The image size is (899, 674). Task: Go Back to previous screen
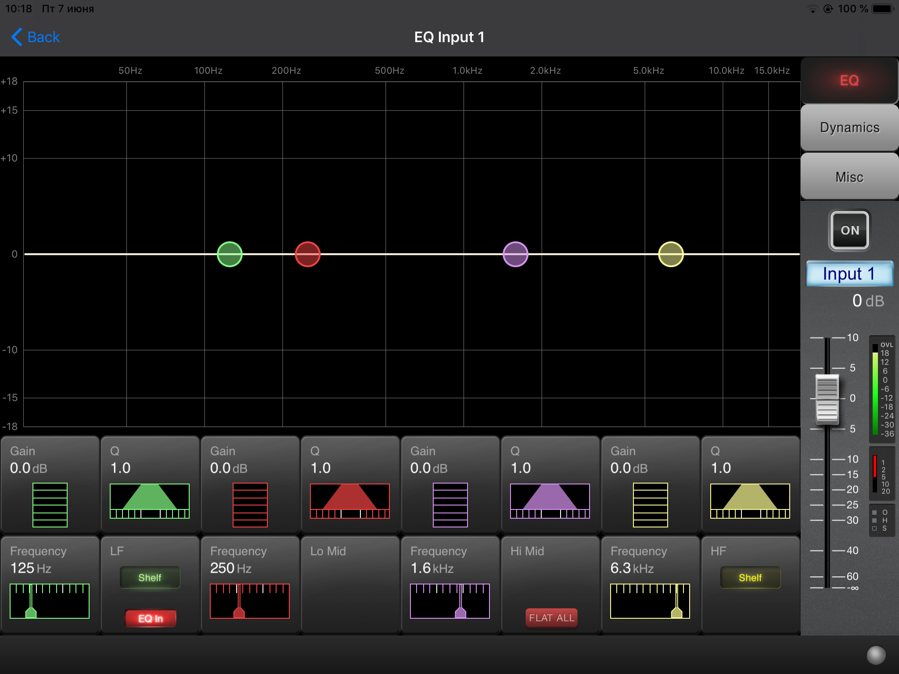(36, 37)
